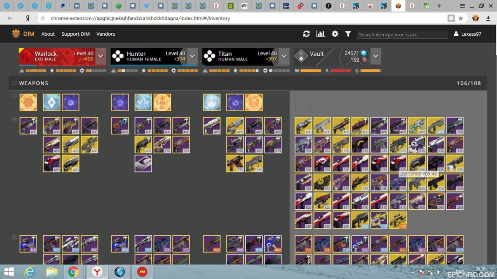Expand the Vault dropdown arrow

pyautogui.click(x=375, y=56)
